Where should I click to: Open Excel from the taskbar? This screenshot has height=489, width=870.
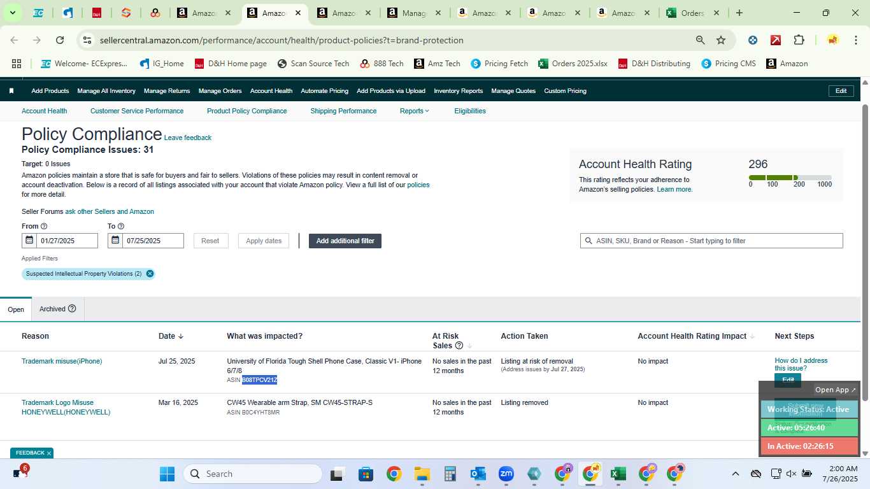click(618, 474)
